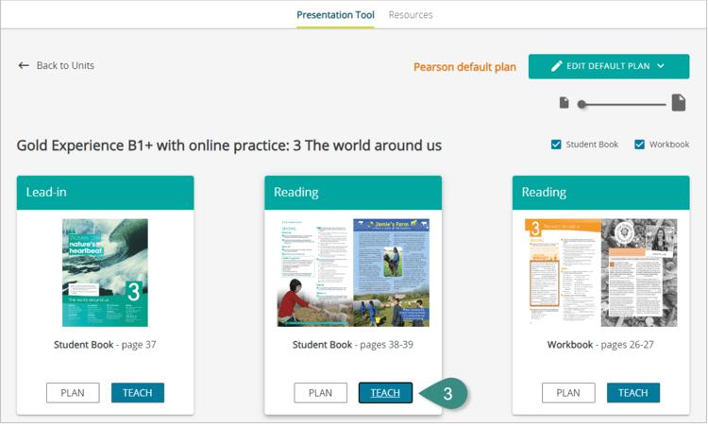
Task: Select the Jamie's Farm reading thumbnail
Action: coord(352,273)
